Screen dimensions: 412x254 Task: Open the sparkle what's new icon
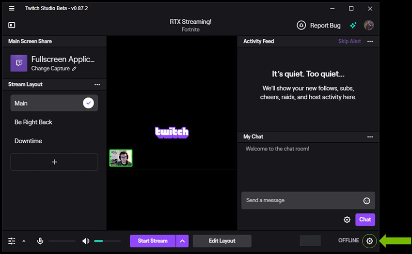click(x=353, y=25)
